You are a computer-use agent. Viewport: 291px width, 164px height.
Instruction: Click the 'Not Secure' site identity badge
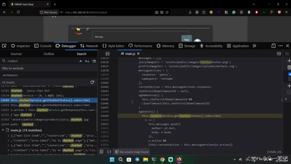(x=49, y=12)
